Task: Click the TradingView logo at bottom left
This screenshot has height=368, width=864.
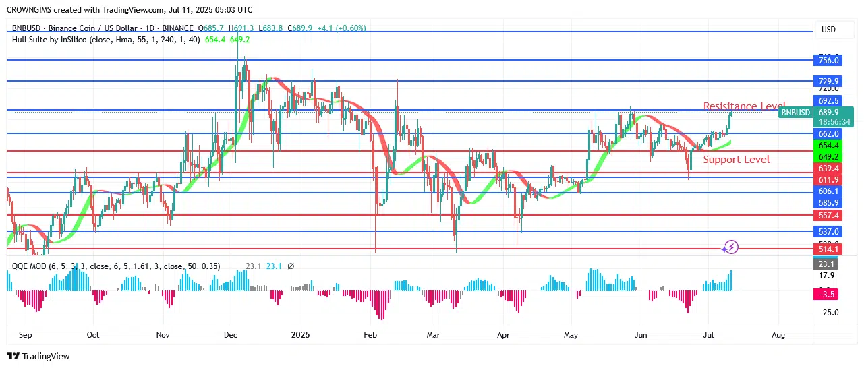Action: [38, 356]
